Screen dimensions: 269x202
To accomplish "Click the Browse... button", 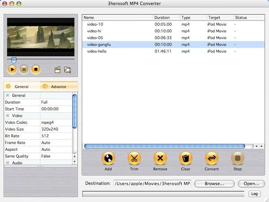I will (x=214, y=184).
